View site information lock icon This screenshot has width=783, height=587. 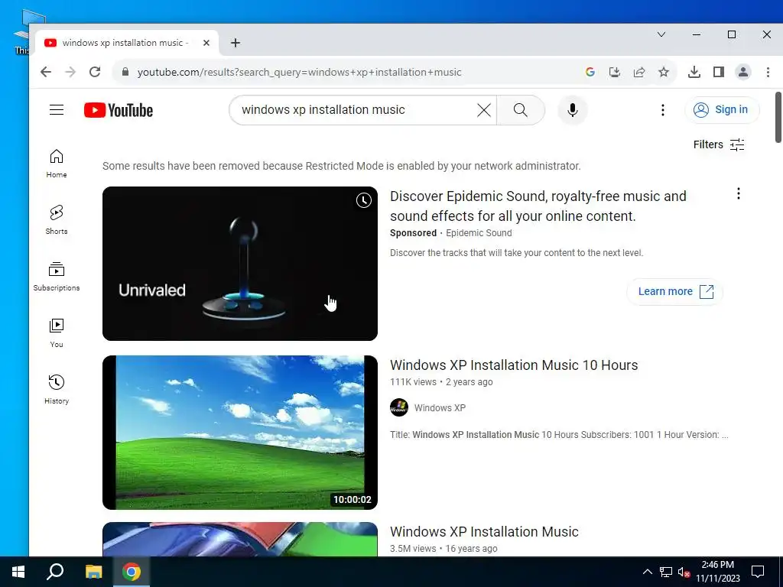pyautogui.click(x=125, y=72)
